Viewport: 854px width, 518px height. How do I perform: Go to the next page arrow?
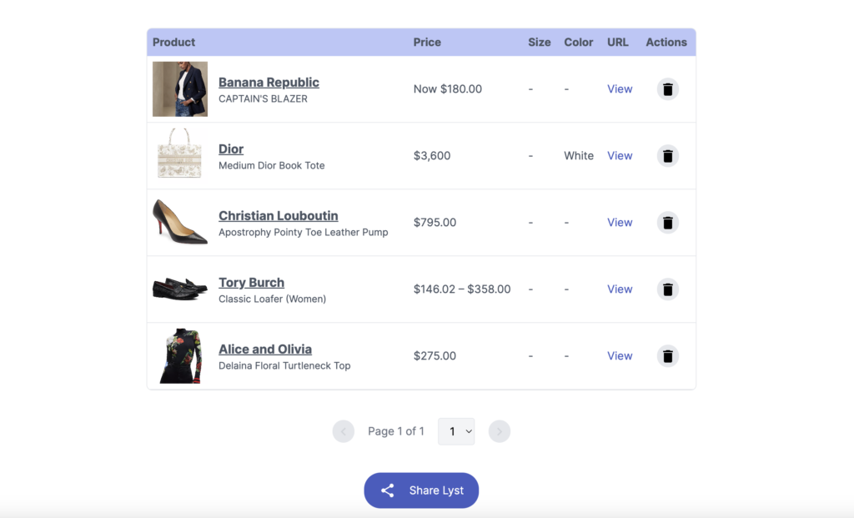499,431
